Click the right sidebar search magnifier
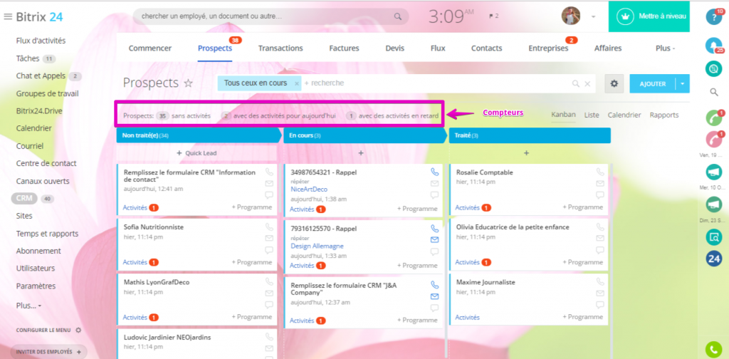729x359 pixels. pyautogui.click(x=714, y=92)
